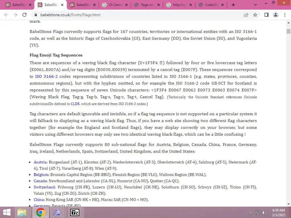The height and width of the screenshot is (218, 291).
Task: Follow the Canada link
Action: [x=40, y=181]
